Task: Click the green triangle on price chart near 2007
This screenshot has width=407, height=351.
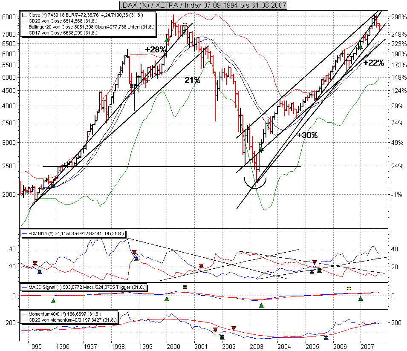Action: [360, 47]
